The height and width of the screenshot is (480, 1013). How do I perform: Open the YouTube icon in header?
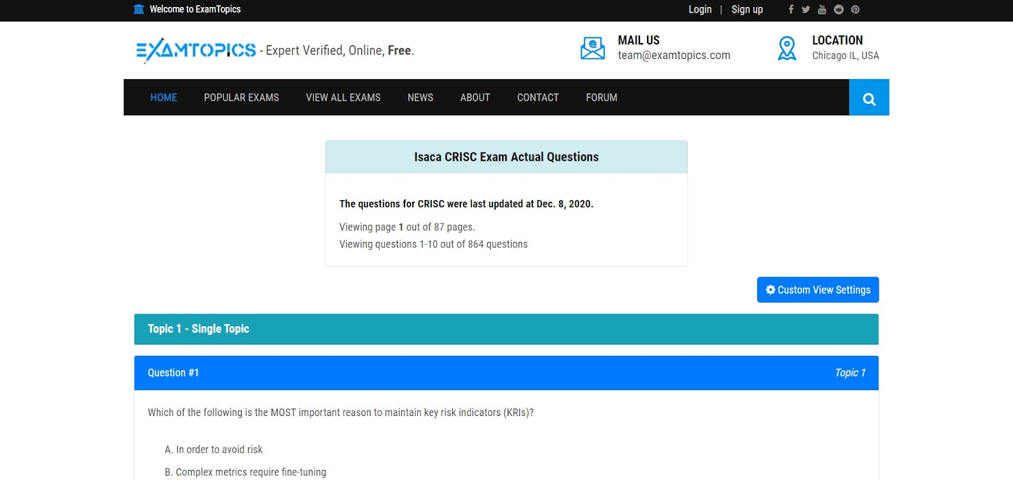[822, 9]
